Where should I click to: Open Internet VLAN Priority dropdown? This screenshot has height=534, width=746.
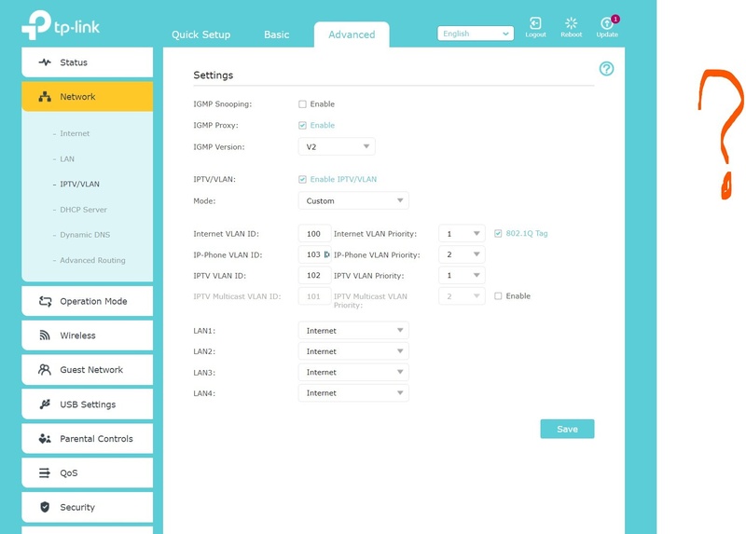[462, 234]
